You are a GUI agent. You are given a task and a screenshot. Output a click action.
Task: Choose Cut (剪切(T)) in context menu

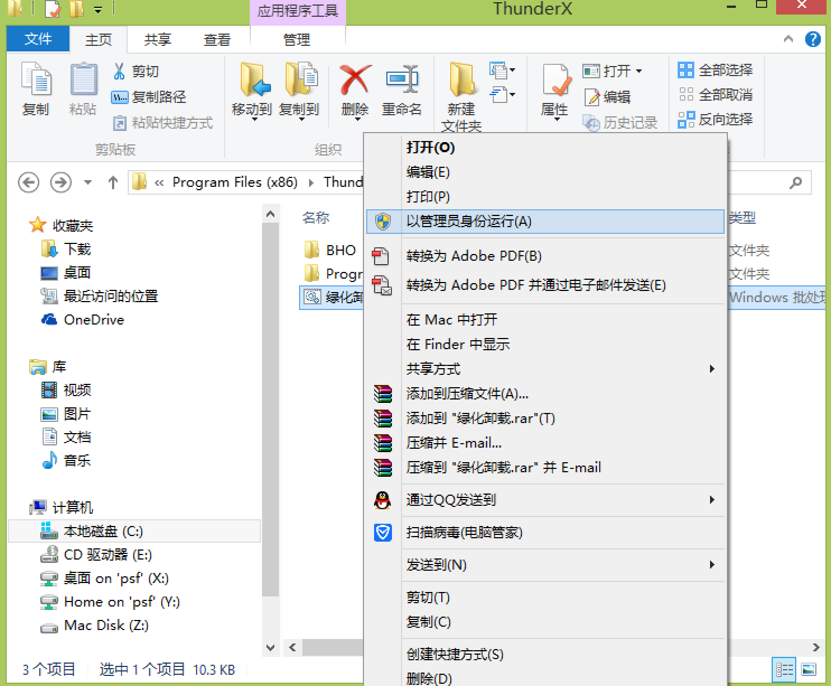coord(545,597)
